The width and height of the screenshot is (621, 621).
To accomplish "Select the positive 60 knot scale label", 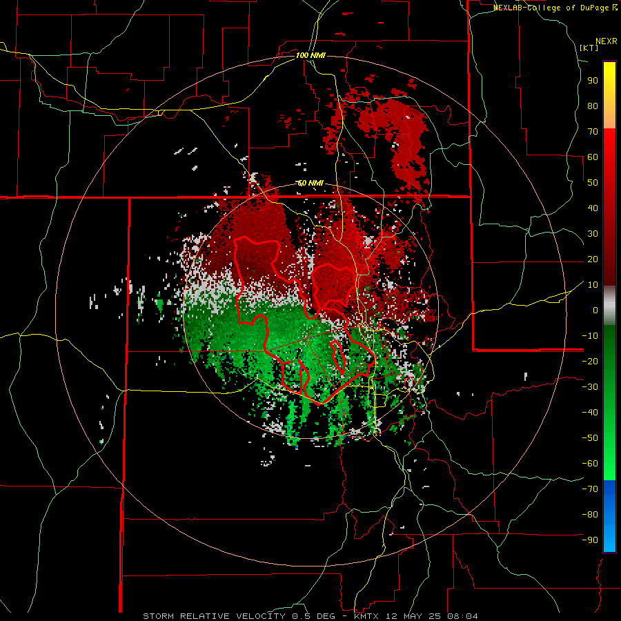I will pos(593,157).
